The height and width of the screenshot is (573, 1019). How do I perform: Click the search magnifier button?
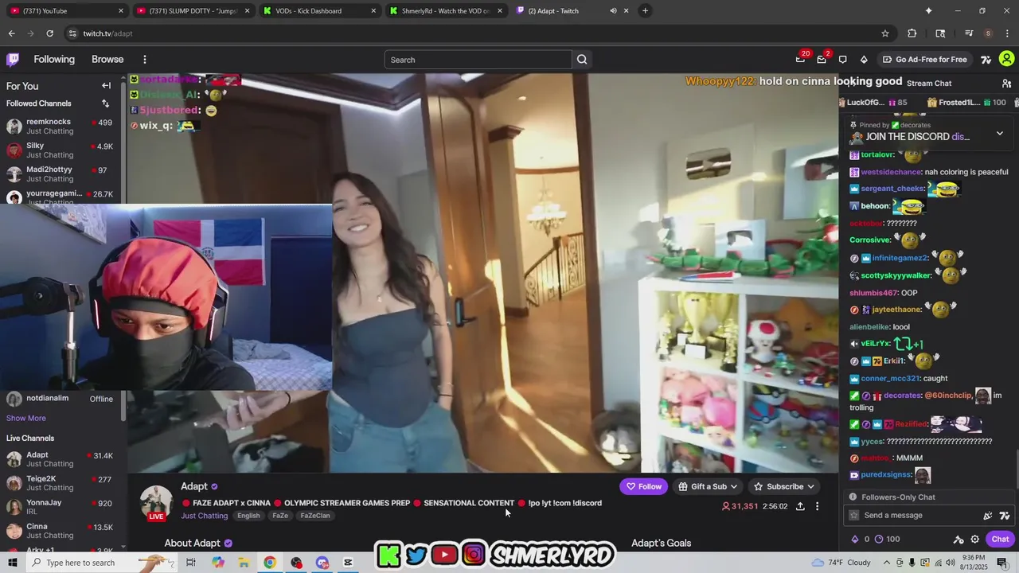point(582,60)
